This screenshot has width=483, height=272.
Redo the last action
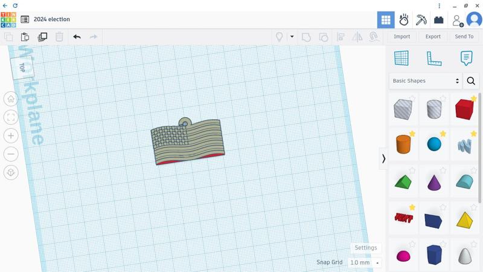94,37
